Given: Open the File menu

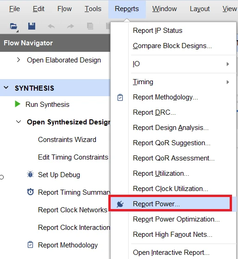Looking at the screenshot, I should pyautogui.click(x=14, y=9).
